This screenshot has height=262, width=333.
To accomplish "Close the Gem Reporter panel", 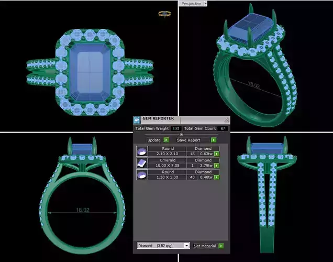I will click(227, 120).
